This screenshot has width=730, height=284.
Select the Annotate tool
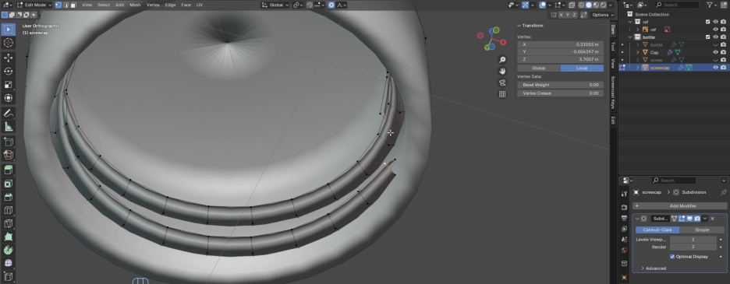tap(8, 113)
